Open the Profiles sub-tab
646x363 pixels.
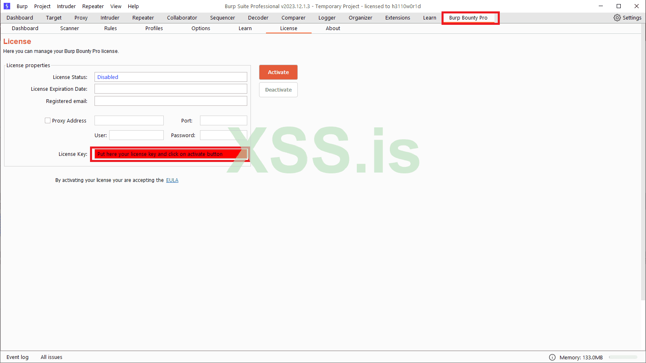[154, 28]
